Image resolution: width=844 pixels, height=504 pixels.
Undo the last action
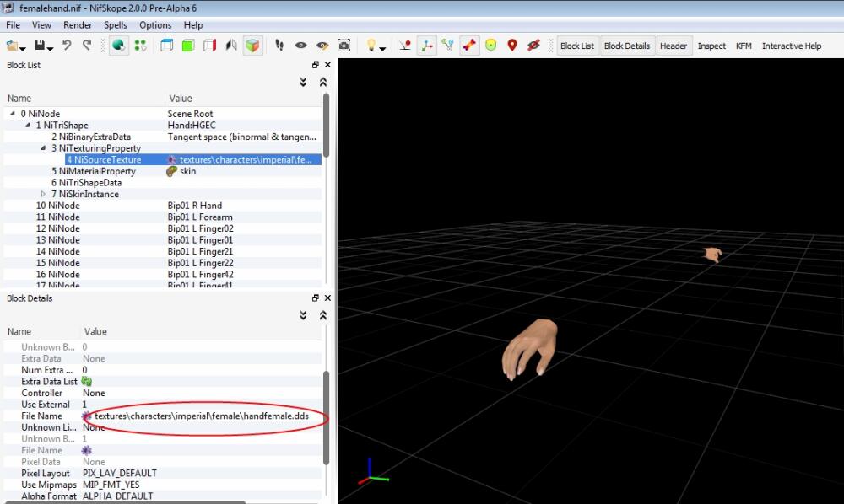67,46
